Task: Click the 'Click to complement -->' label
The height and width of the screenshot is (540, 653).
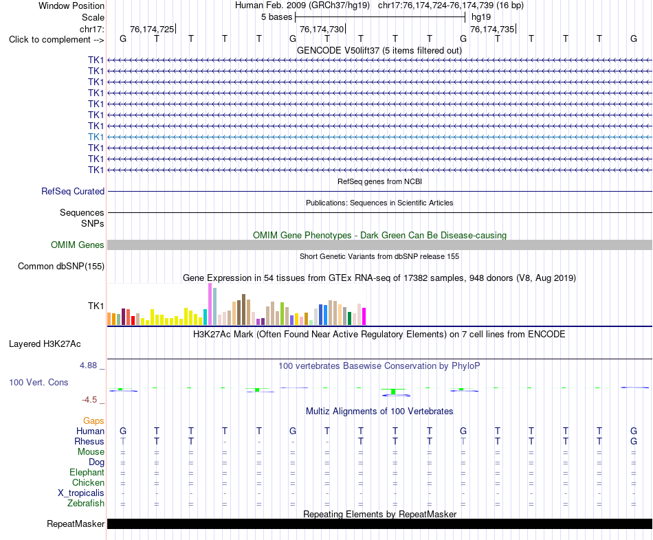Action: tap(56, 40)
